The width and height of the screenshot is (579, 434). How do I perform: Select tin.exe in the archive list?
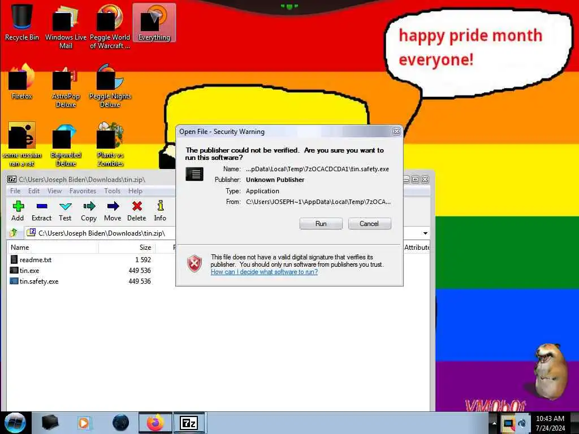(29, 271)
